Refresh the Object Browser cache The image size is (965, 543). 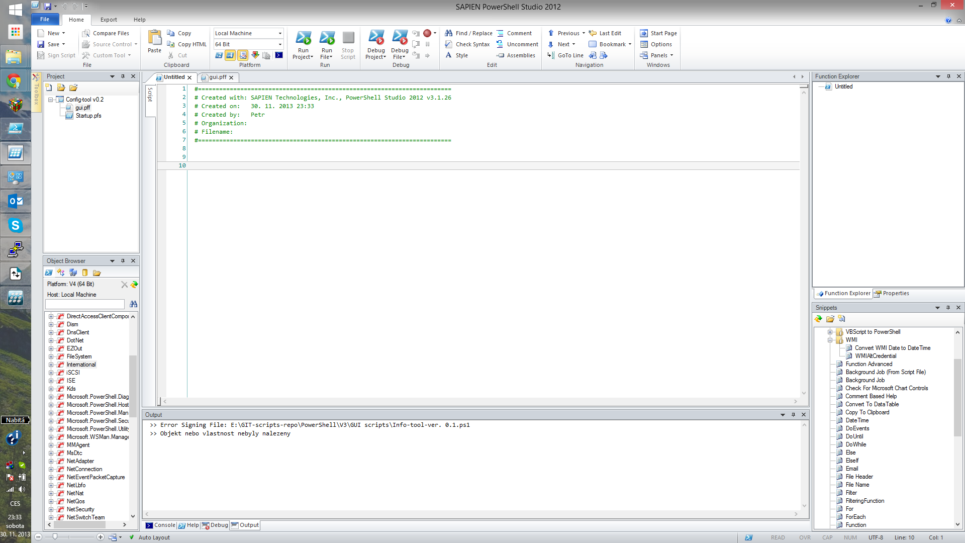pos(134,285)
